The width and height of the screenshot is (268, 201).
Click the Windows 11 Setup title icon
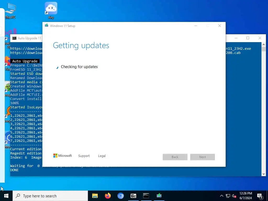(47, 26)
